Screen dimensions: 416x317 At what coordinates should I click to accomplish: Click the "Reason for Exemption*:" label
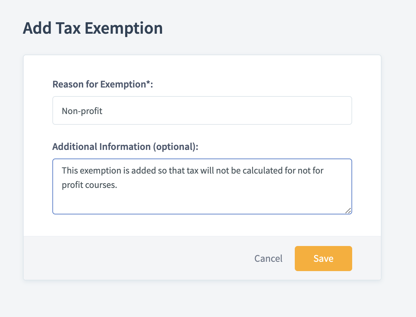click(103, 84)
